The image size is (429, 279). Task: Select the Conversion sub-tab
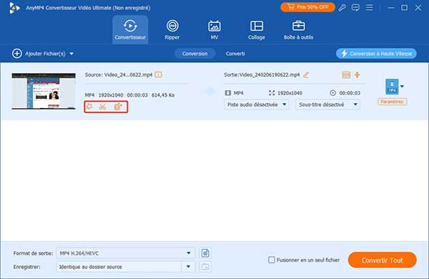pyautogui.click(x=194, y=54)
